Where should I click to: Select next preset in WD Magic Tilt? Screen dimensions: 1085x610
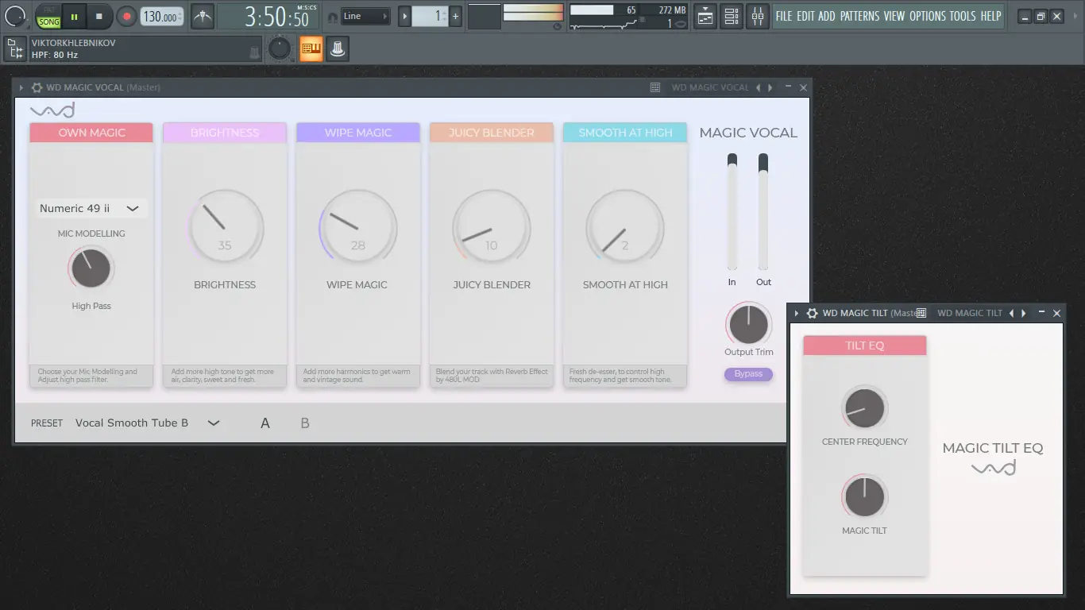coord(1023,313)
